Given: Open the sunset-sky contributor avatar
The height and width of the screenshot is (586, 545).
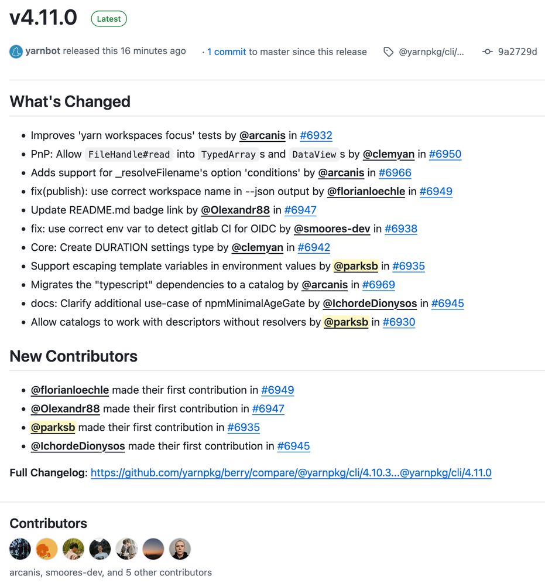Looking at the screenshot, I should point(153,549).
